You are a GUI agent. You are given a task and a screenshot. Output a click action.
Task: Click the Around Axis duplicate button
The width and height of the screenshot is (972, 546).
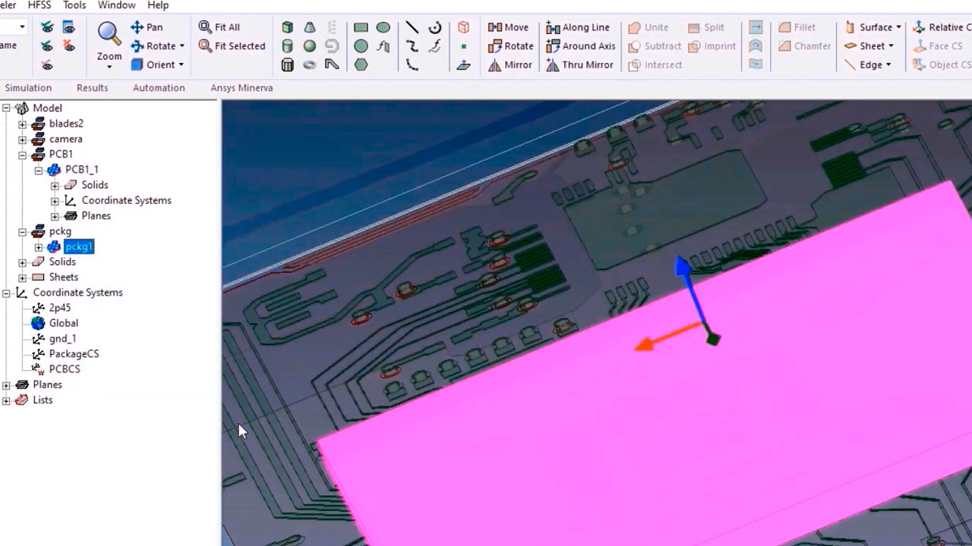(x=581, y=46)
